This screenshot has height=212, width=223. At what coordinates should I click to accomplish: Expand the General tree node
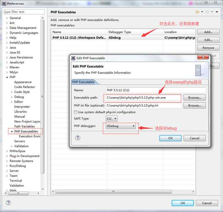point(7,18)
